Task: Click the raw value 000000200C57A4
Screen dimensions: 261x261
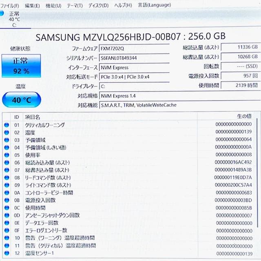Action: (x=233, y=185)
